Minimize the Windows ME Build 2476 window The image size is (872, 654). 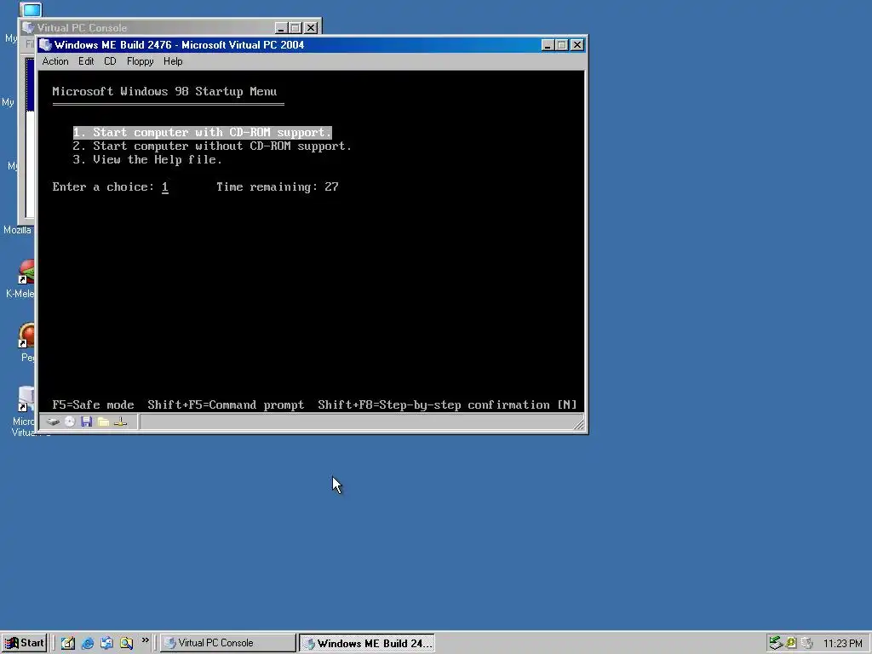[x=548, y=45]
